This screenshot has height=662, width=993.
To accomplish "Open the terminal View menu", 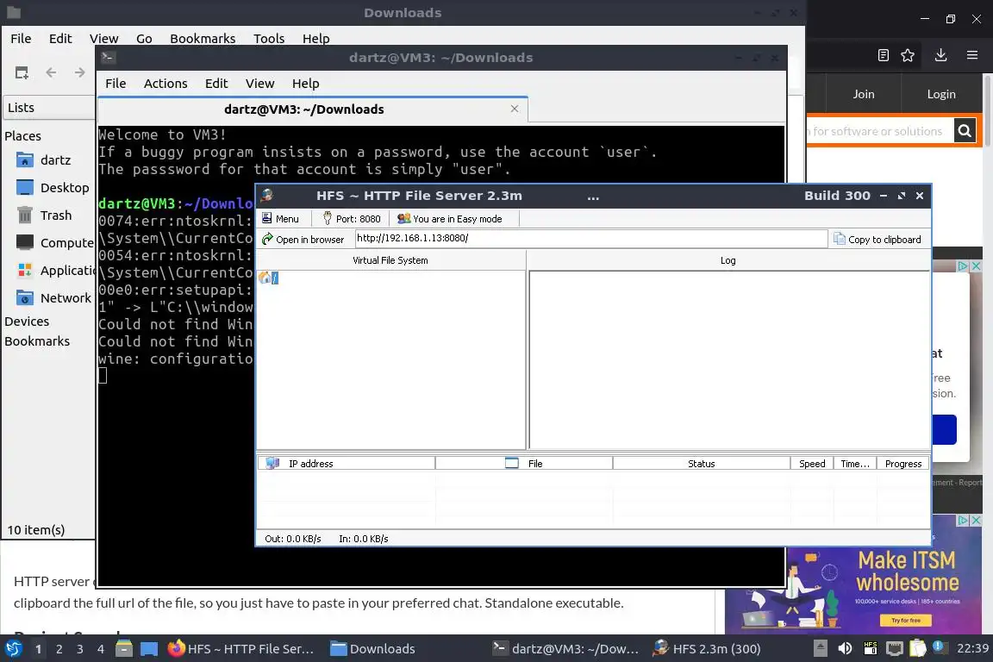I will click(x=259, y=84).
